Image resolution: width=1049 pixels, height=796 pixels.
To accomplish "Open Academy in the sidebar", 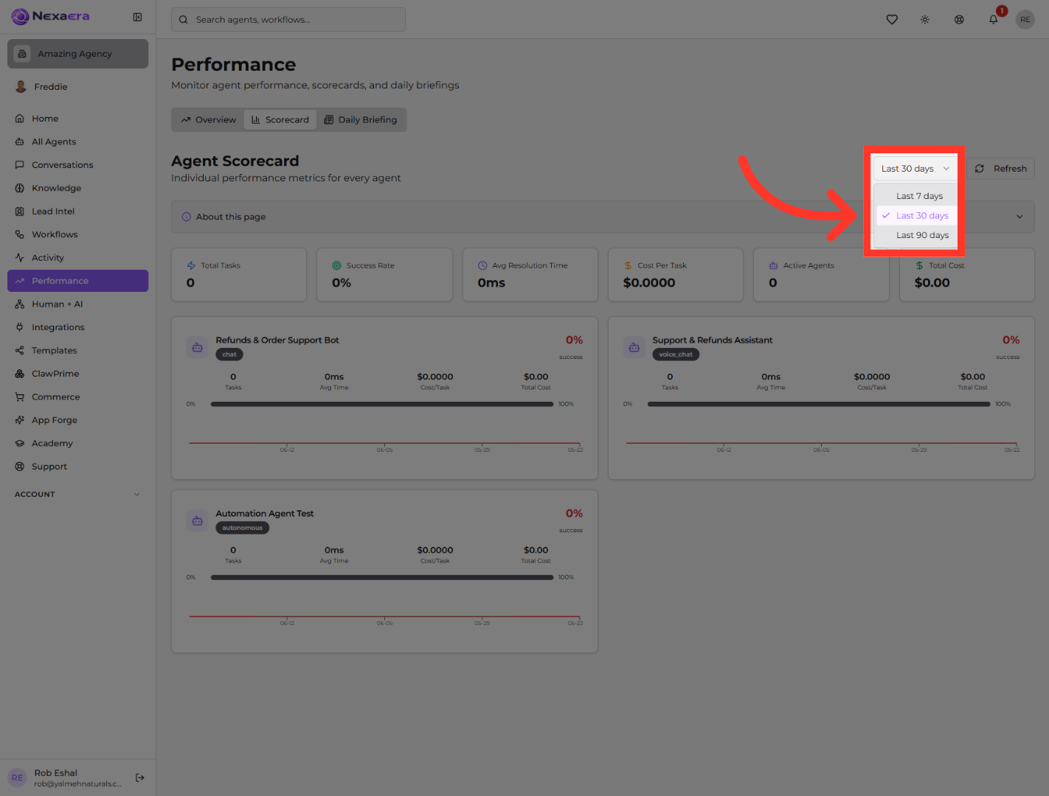I will (x=77, y=444).
